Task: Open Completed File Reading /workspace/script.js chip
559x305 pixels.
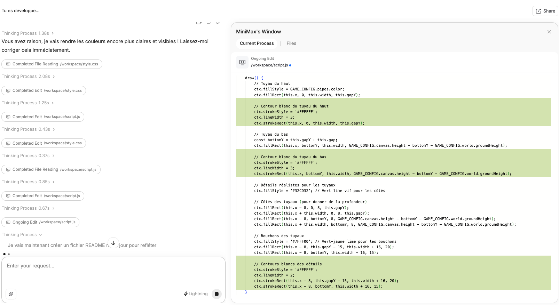Action: tap(51, 169)
